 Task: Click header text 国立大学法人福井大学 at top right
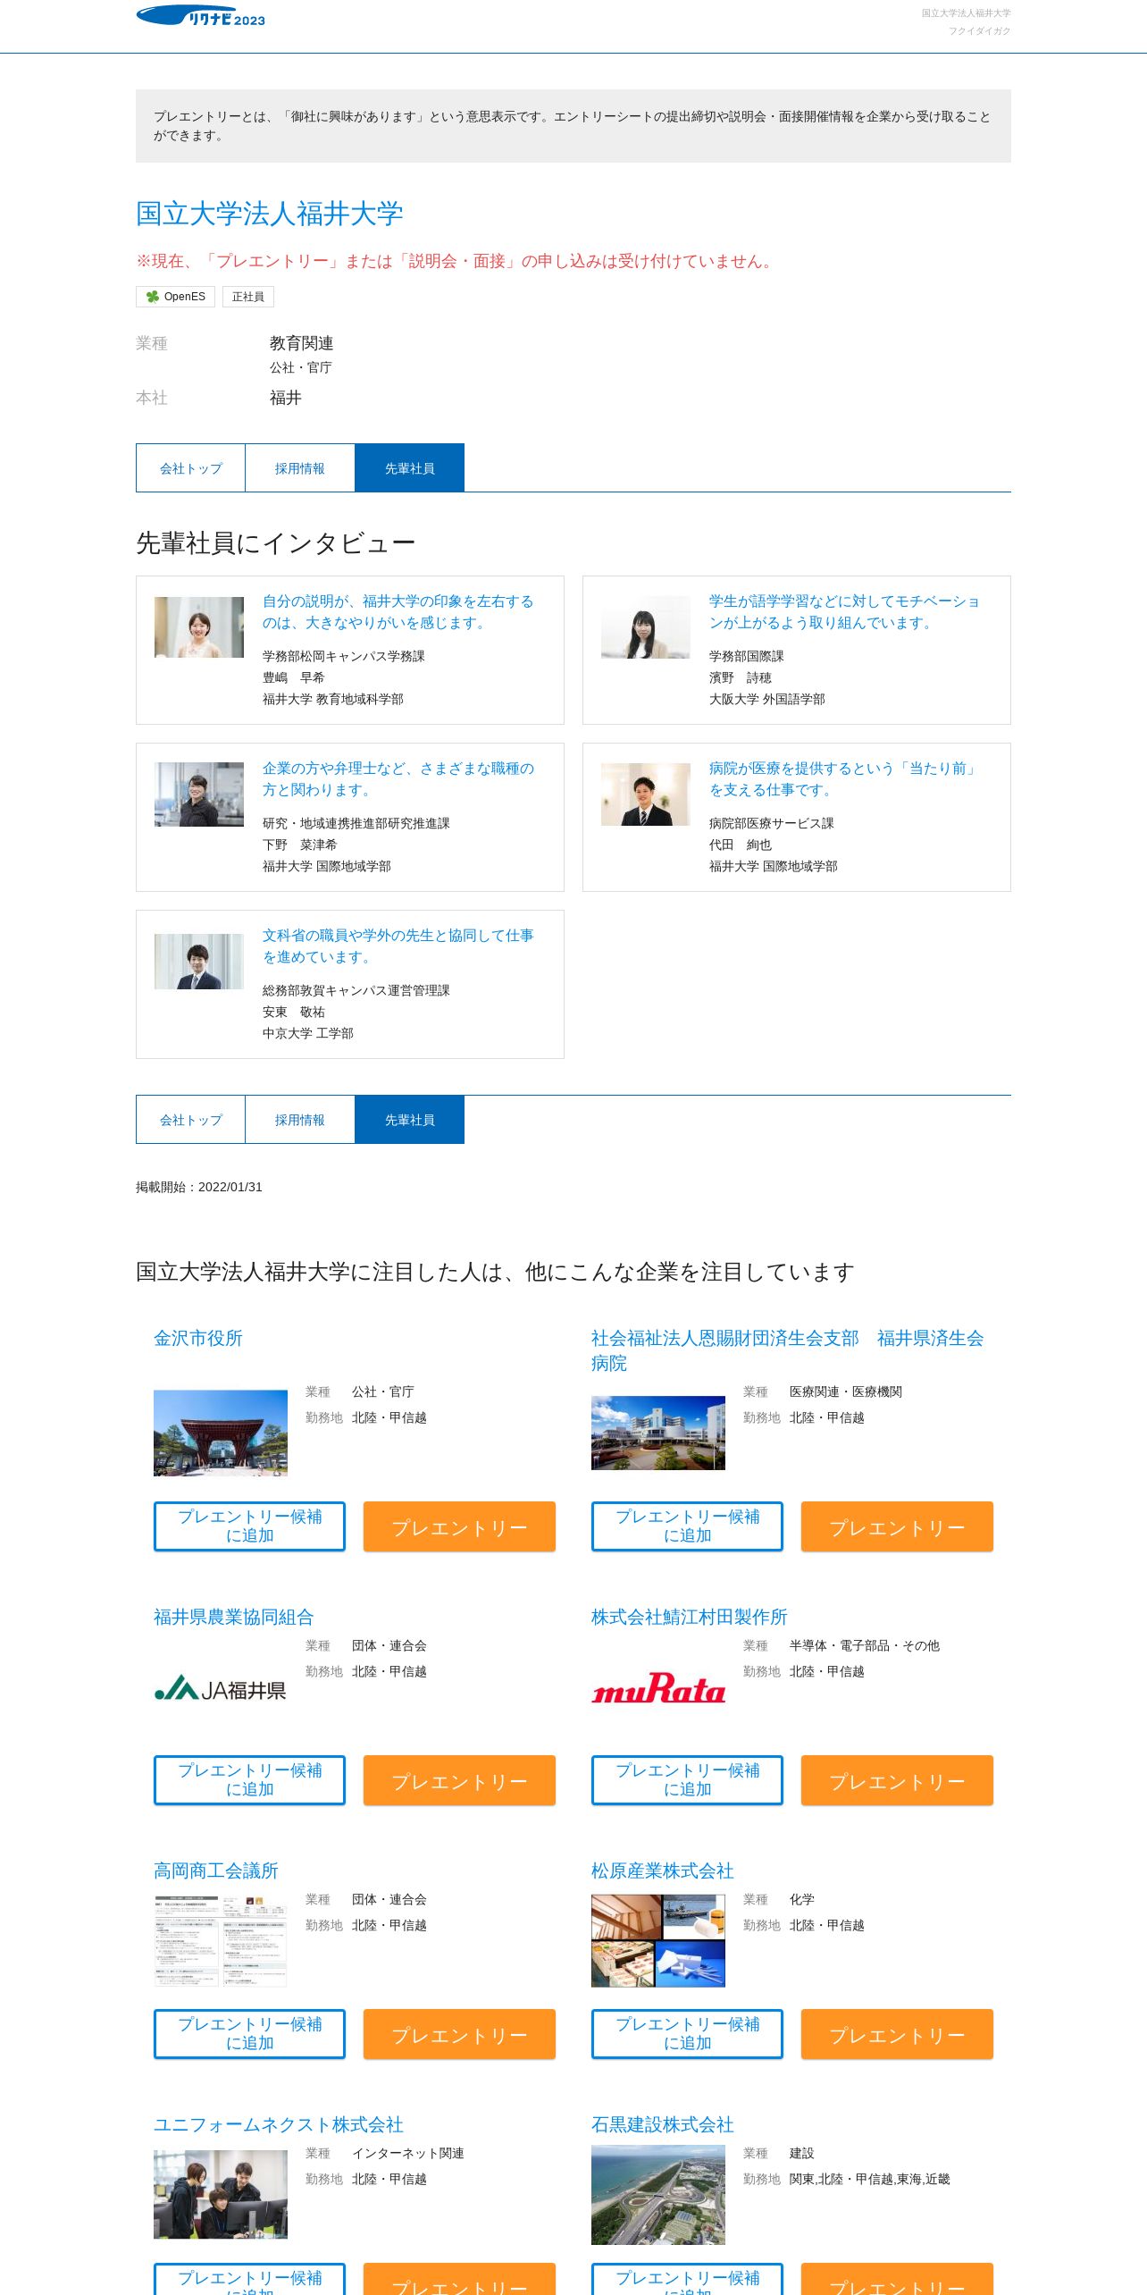pos(966,13)
